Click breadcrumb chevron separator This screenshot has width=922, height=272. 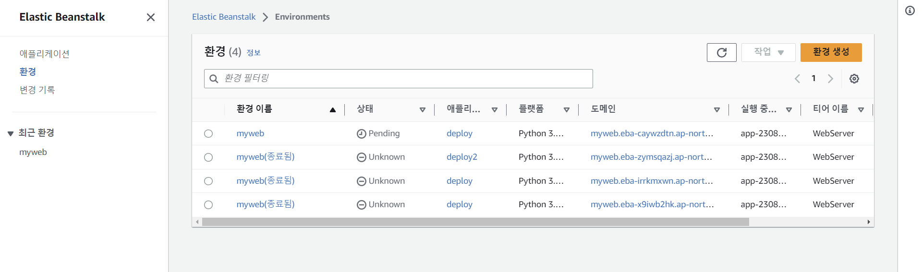pos(265,17)
